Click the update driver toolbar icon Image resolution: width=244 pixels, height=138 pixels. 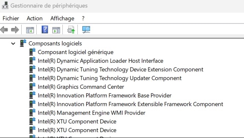coord(71,30)
